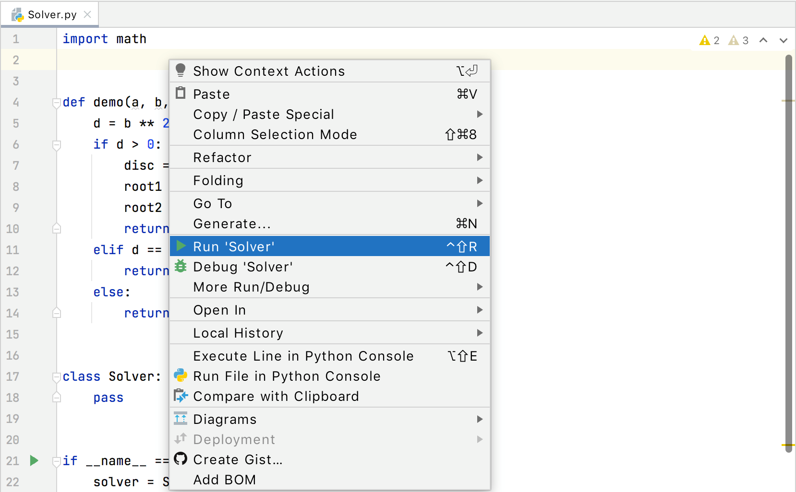Select the Debug 'Solver' bug icon
This screenshot has width=796, height=492.
tap(181, 267)
